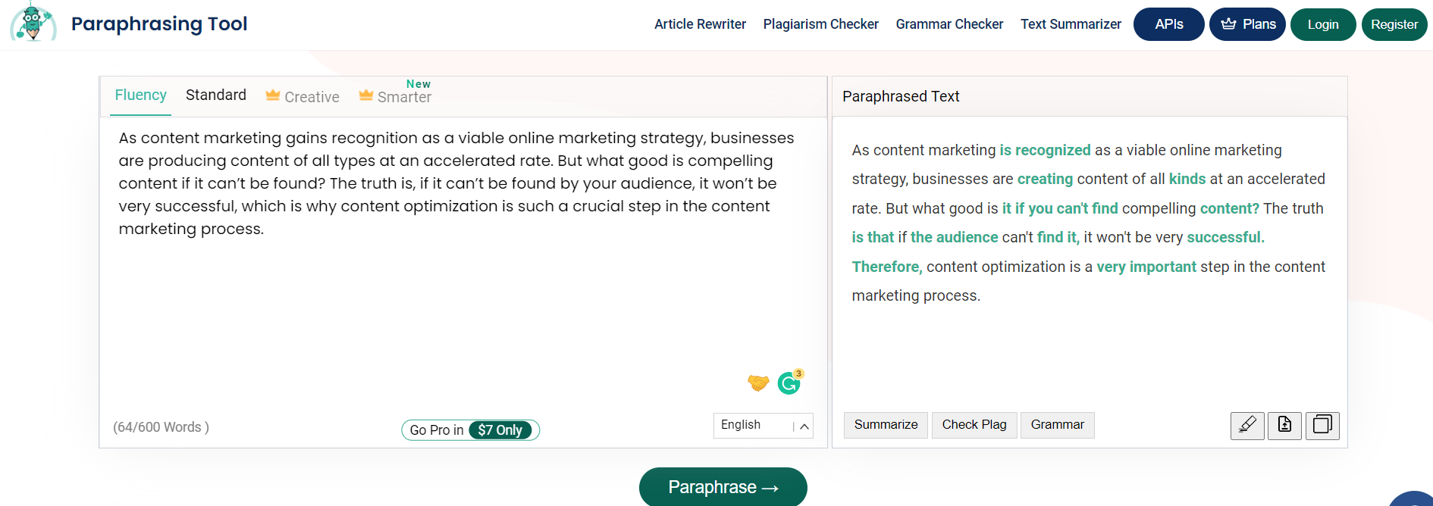Select the Smarter mode tab
Screen dimensions: 1433x506
point(404,97)
